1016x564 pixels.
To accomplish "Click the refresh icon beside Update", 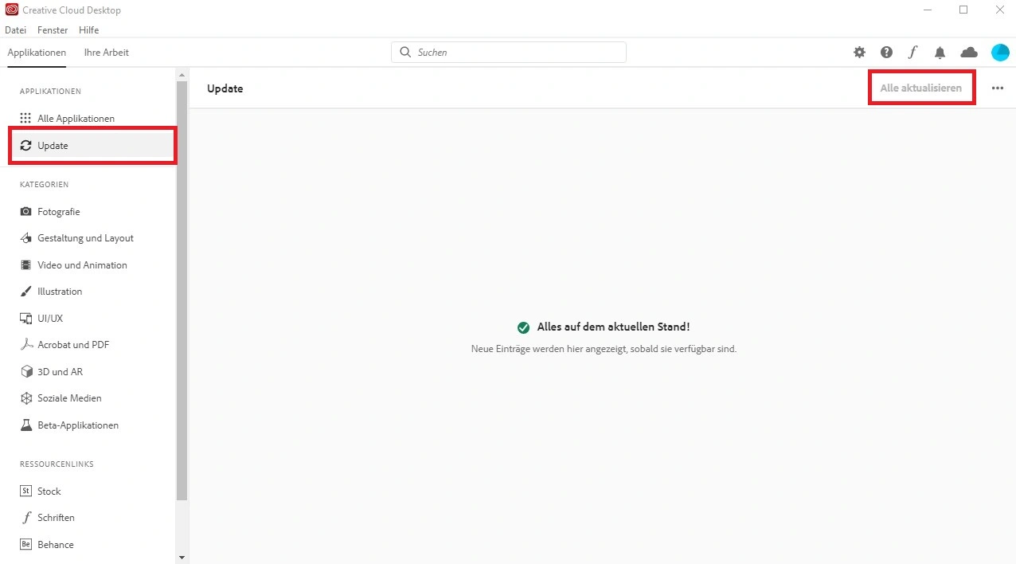I will (25, 146).
